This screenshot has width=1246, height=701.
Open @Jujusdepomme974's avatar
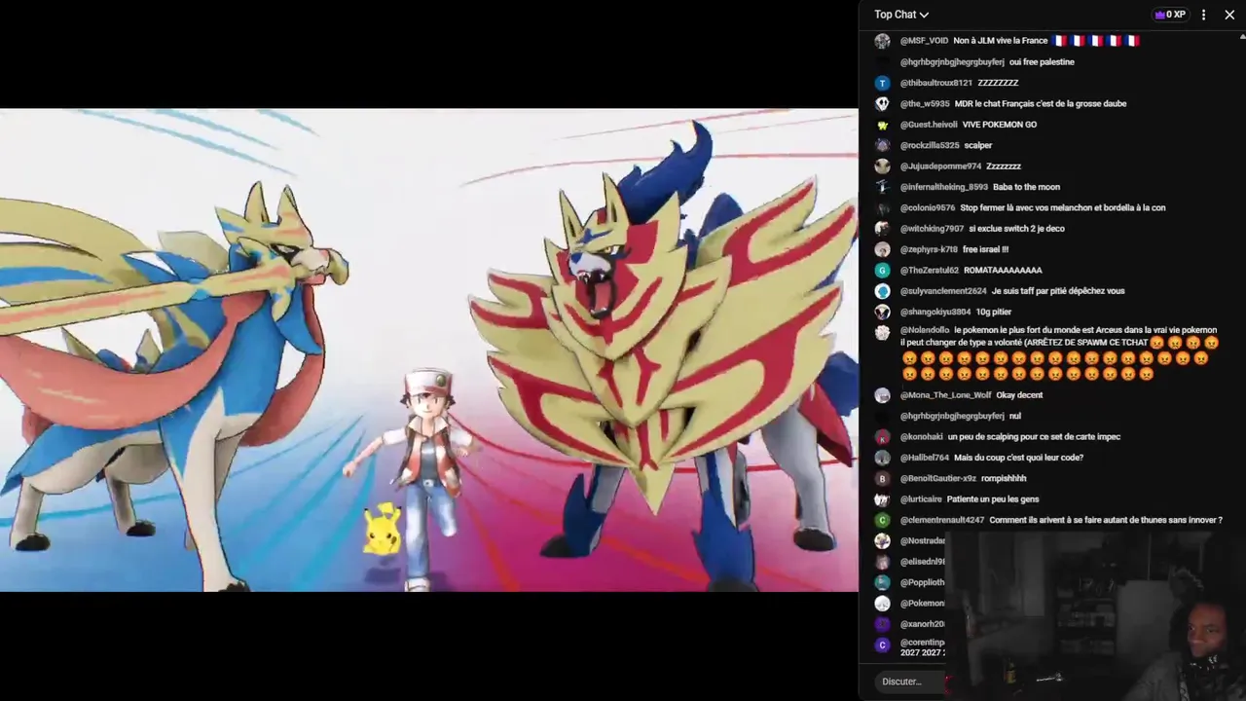(882, 166)
